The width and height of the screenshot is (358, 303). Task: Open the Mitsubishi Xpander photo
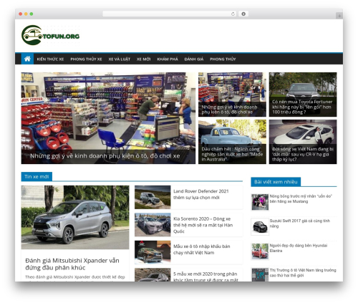click(x=75, y=217)
